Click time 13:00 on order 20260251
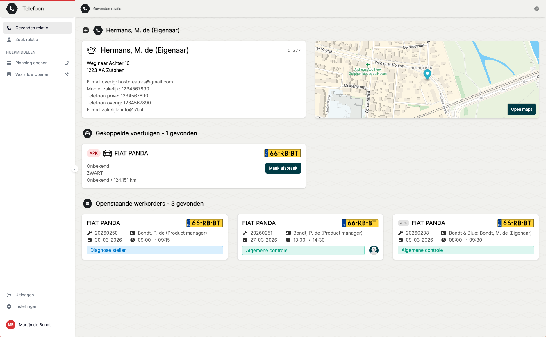Screen dimensions: 546x337 point(299,240)
